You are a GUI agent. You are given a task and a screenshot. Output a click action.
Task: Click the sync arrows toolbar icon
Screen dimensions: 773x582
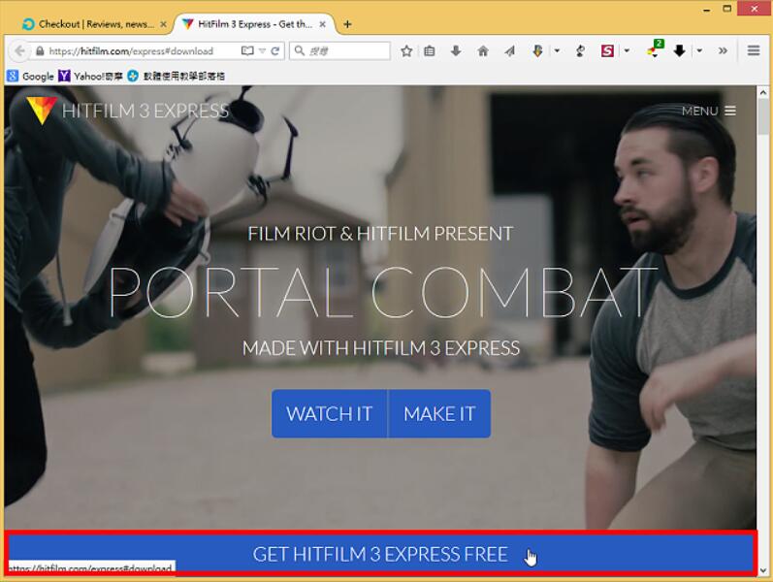tap(581, 50)
